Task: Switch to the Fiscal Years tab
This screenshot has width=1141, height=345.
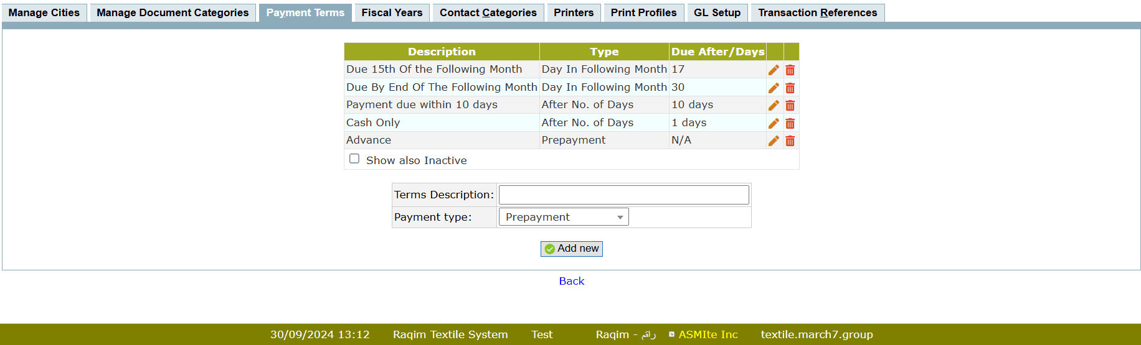Action: tap(392, 12)
